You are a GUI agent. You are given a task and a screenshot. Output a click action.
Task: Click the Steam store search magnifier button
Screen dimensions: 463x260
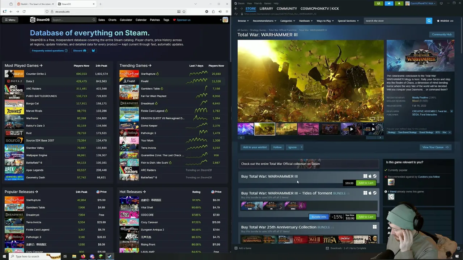click(429, 21)
